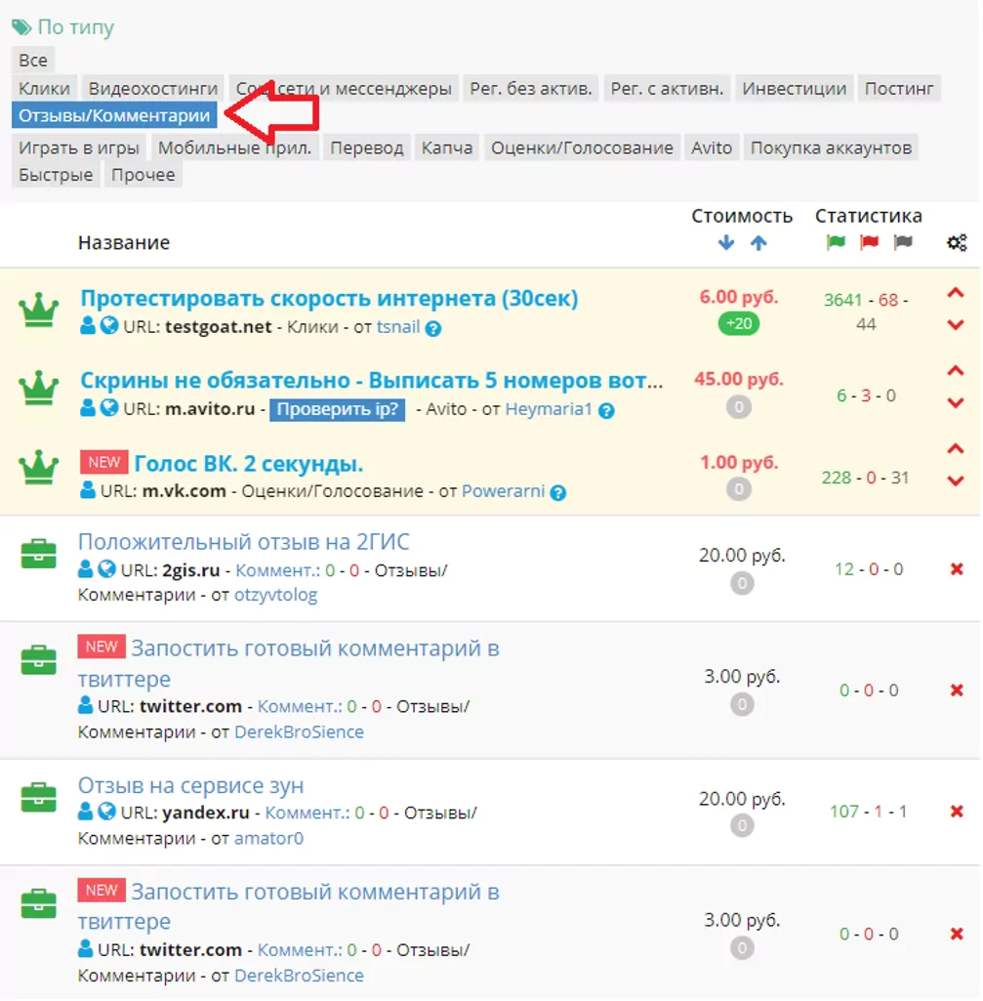Click help icon next to Heymaria1
Viewport: 983px width, 1001px height.
pyautogui.click(x=606, y=410)
